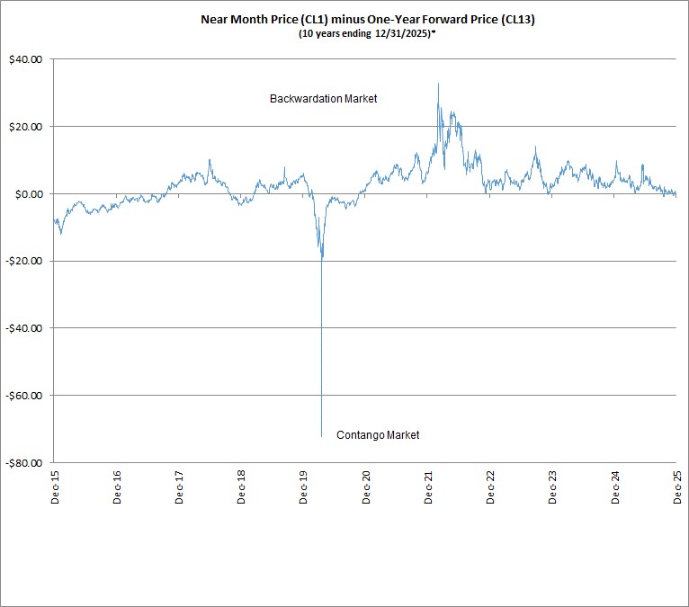The height and width of the screenshot is (607, 689).
Task: Click the Dec-16 x-axis label
Action: coord(117,487)
